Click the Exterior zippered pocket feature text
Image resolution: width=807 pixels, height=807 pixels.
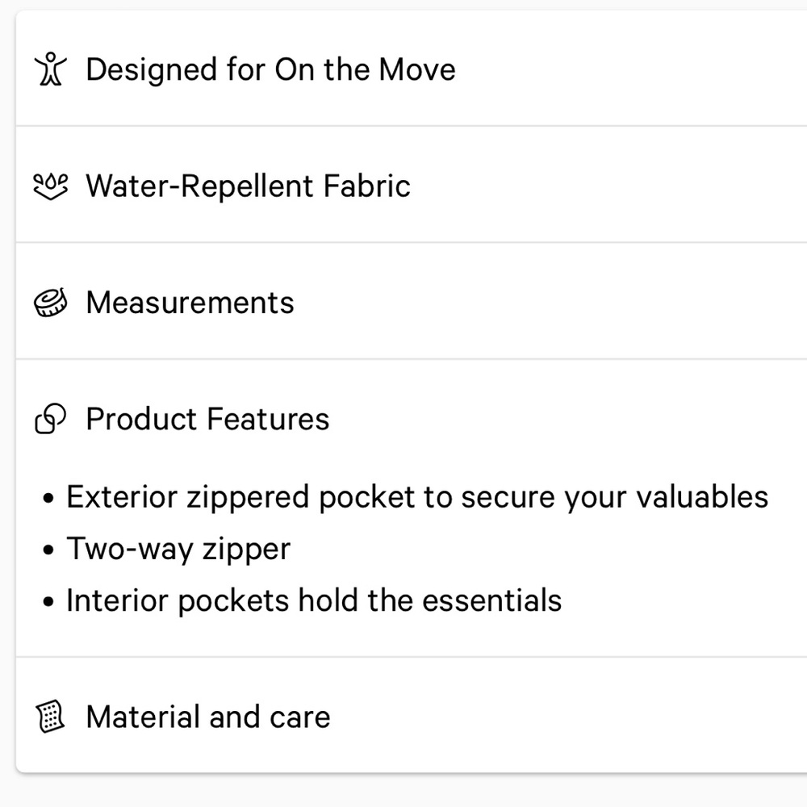click(416, 497)
